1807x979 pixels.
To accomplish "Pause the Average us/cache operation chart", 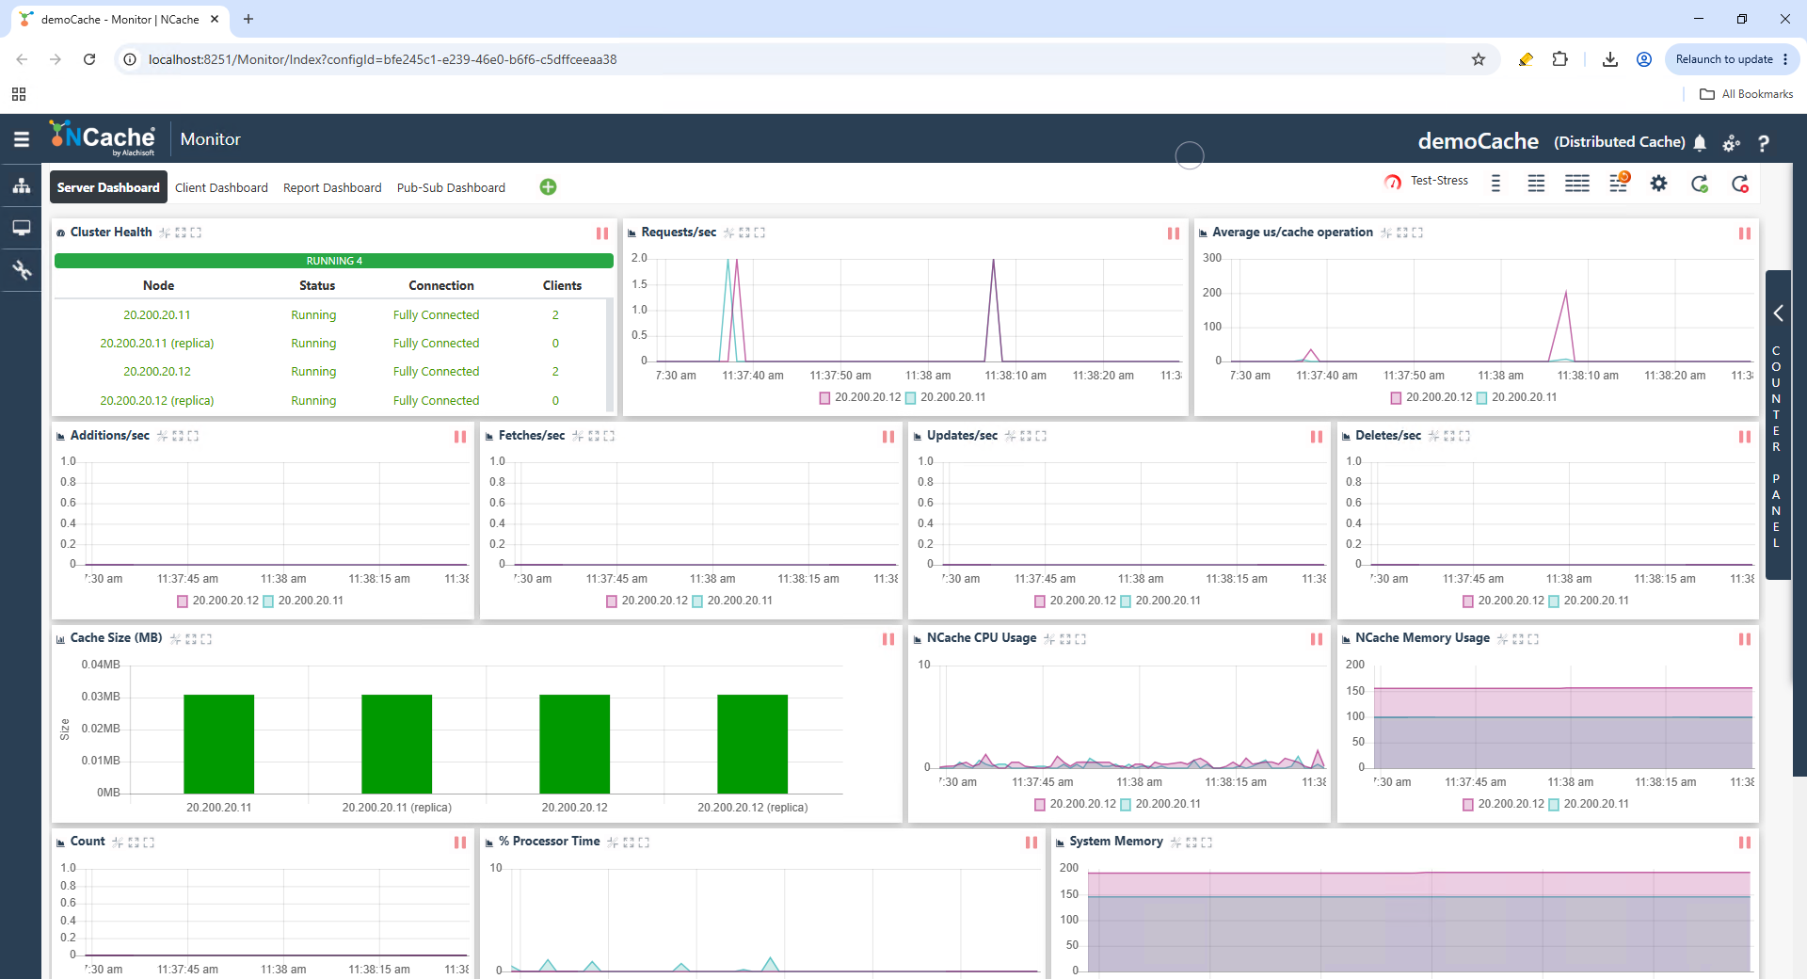I will 1745,233.
